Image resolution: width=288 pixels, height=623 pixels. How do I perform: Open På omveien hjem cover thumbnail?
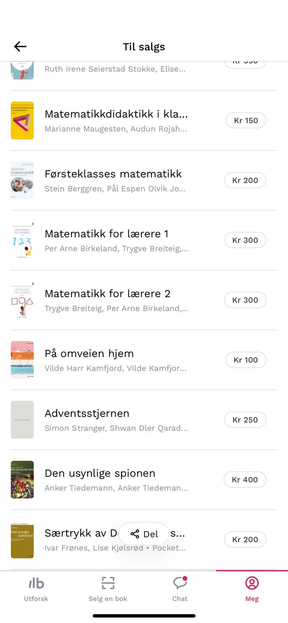(x=22, y=360)
